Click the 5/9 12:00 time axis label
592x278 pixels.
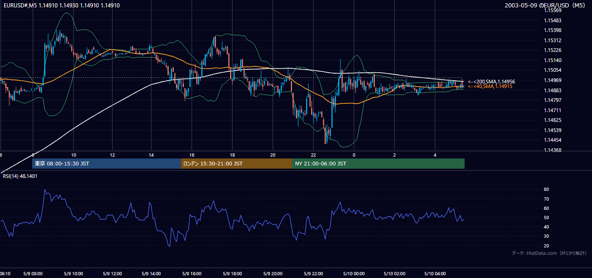click(x=113, y=274)
